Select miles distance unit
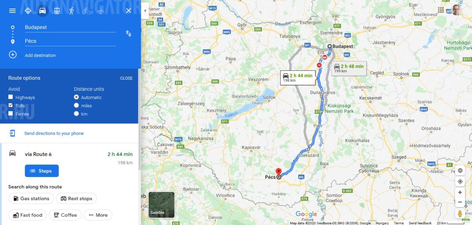The width and height of the screenshot is (472, 225). click(x=76, y=105)
